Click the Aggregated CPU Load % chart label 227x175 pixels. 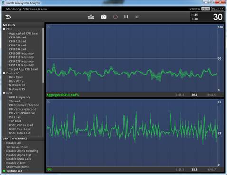pos(63,95)
